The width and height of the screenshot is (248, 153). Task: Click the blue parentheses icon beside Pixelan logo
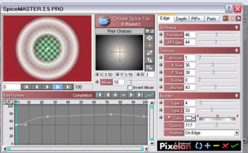point(199,146)
